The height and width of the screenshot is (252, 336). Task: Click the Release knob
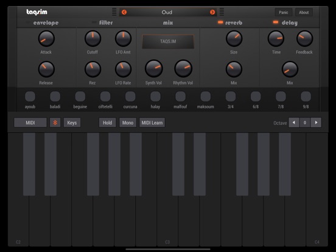pos(46,69)
